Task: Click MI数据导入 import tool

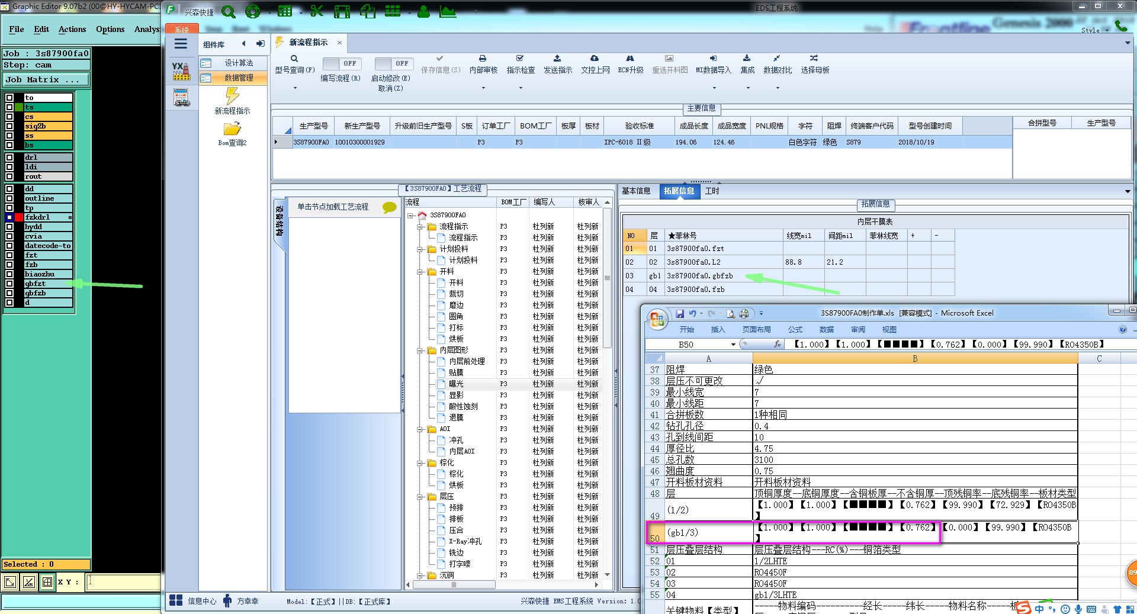Action: pos(714,65)
